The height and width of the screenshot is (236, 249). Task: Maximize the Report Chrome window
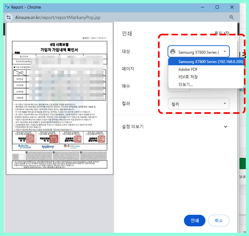(x=217, y=7)
